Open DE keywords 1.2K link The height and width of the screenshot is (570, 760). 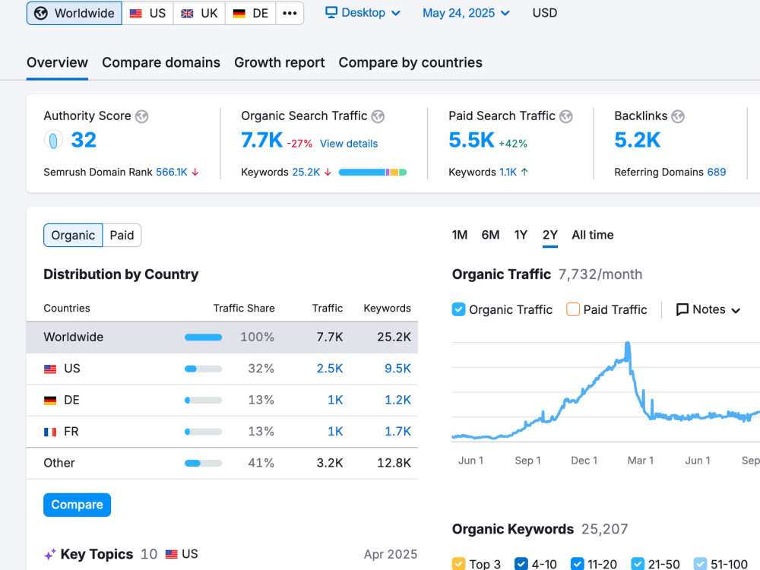point(397,400)
